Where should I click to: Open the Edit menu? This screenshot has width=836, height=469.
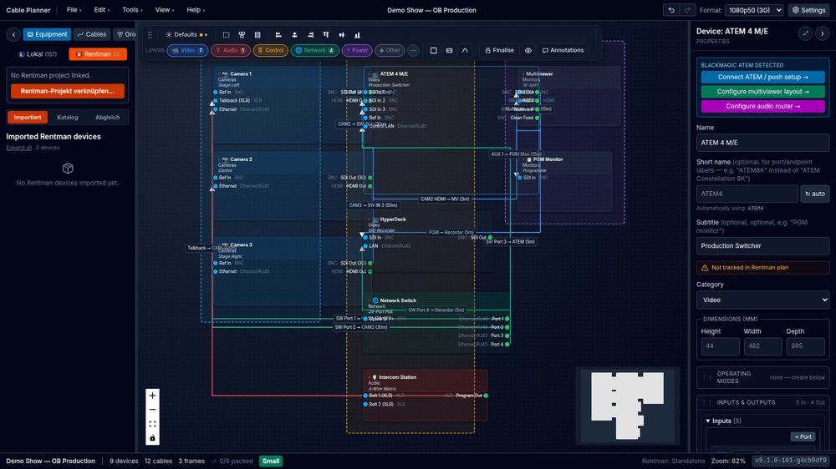click(x=102, y=10)
